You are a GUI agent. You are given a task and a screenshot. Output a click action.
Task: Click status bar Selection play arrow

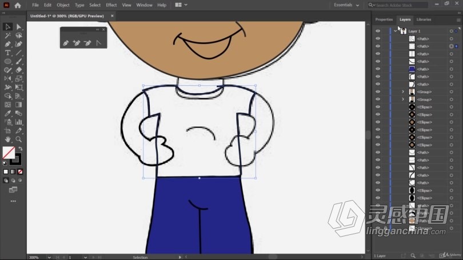(x=180, y=257)
